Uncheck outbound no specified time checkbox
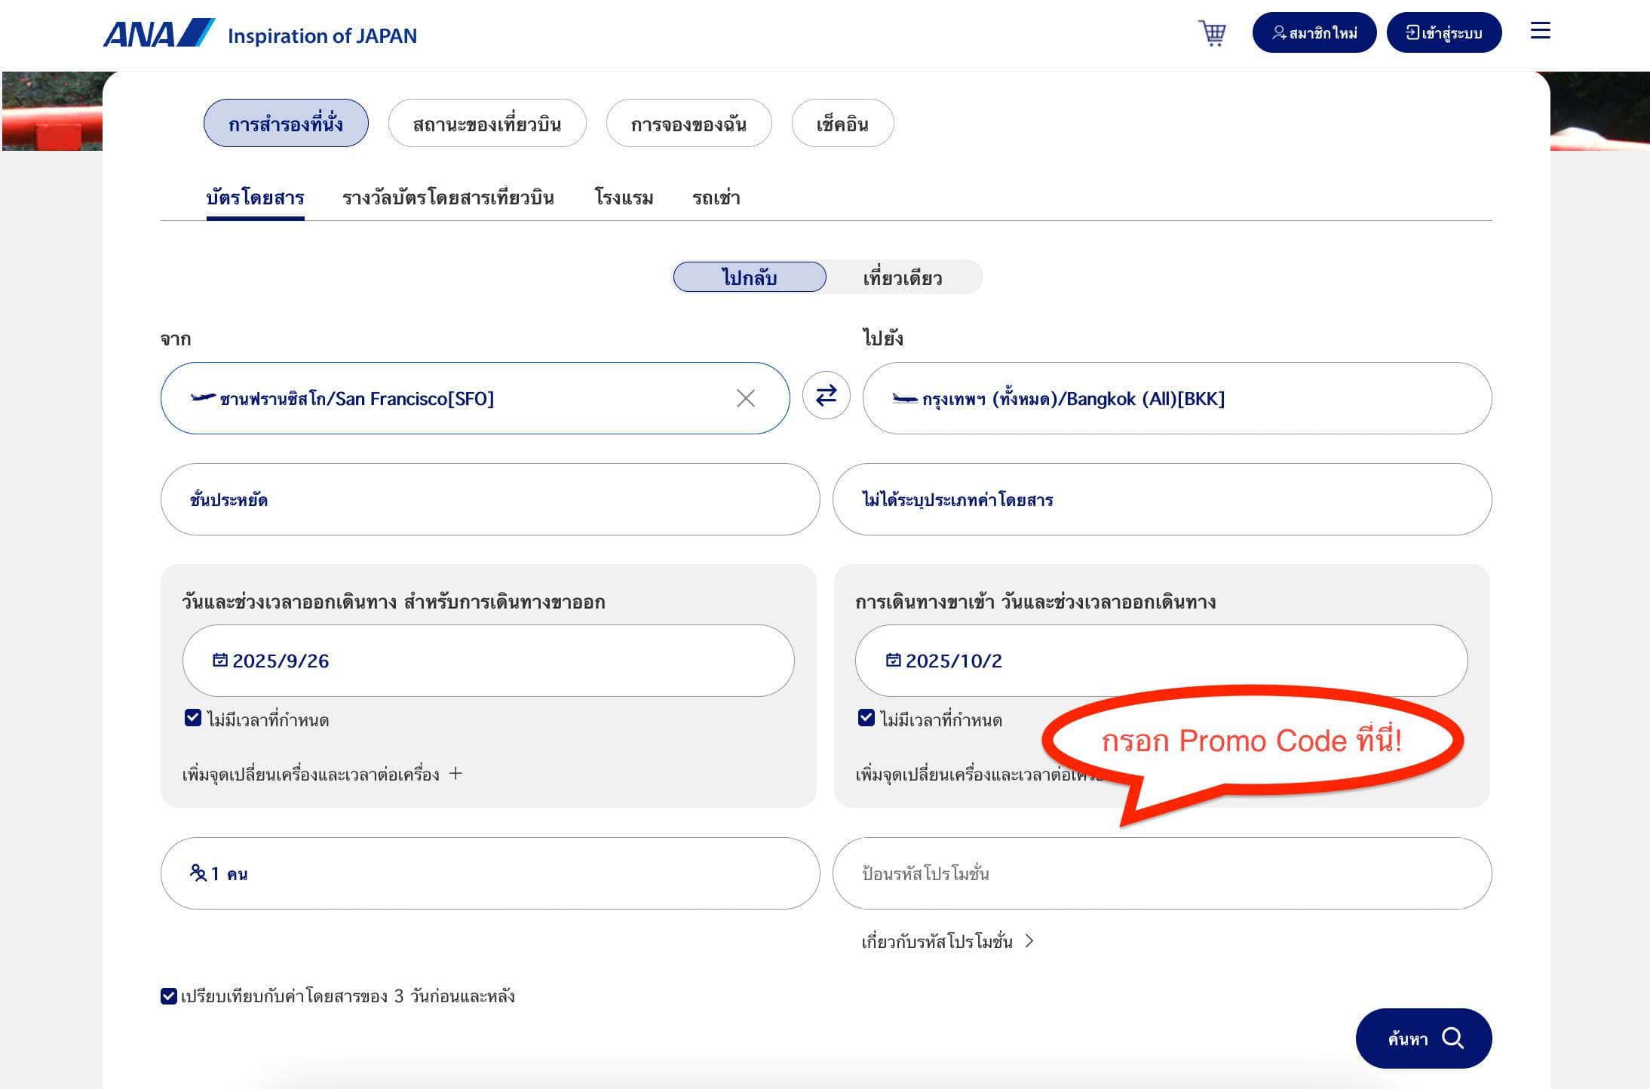The image size is (1650, 1089). pyautogui.click(x=193, y=718)
